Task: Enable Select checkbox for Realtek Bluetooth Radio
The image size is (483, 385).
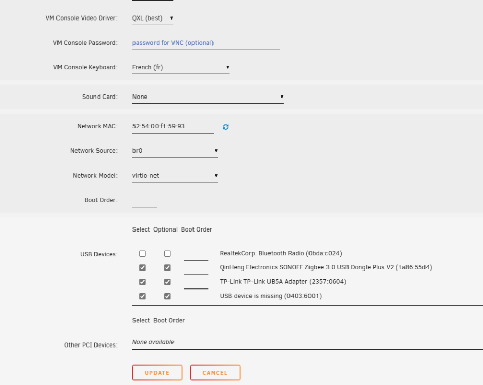Action: point(142,254)
